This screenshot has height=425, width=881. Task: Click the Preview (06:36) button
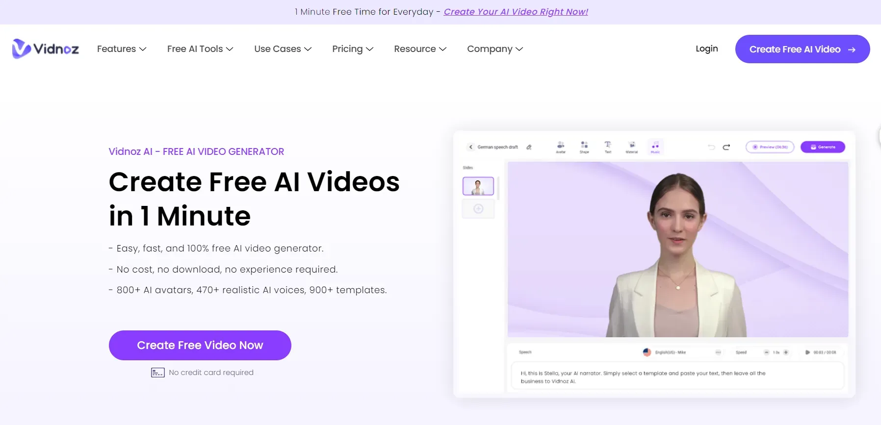pyautogui.click(x=770, y=147)
